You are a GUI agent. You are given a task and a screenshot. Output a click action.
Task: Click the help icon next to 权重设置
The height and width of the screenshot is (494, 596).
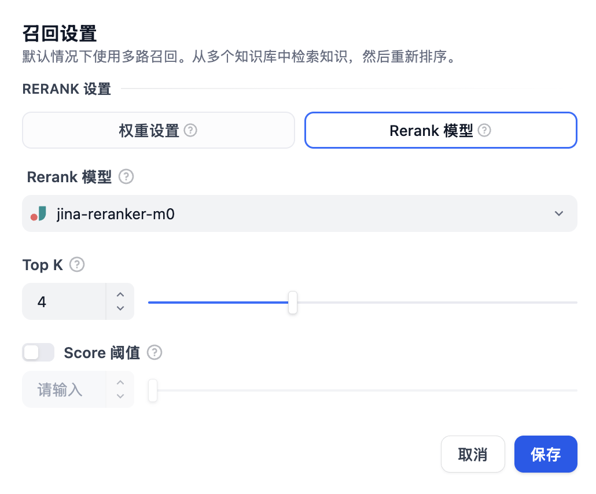[191, 130]
